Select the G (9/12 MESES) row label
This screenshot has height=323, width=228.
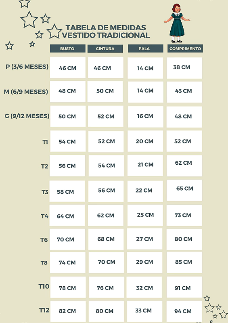tap(27, 116)
